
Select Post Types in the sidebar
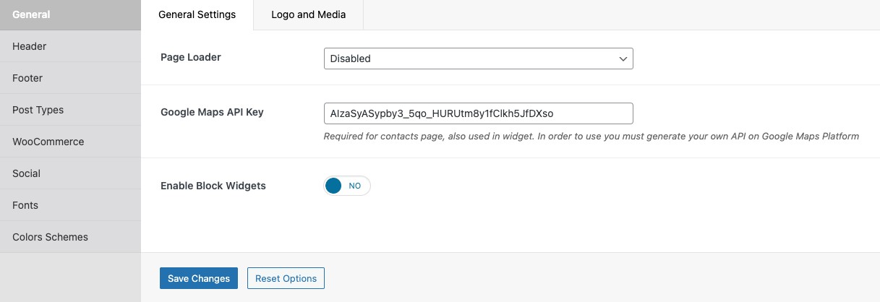coord(70,110)
